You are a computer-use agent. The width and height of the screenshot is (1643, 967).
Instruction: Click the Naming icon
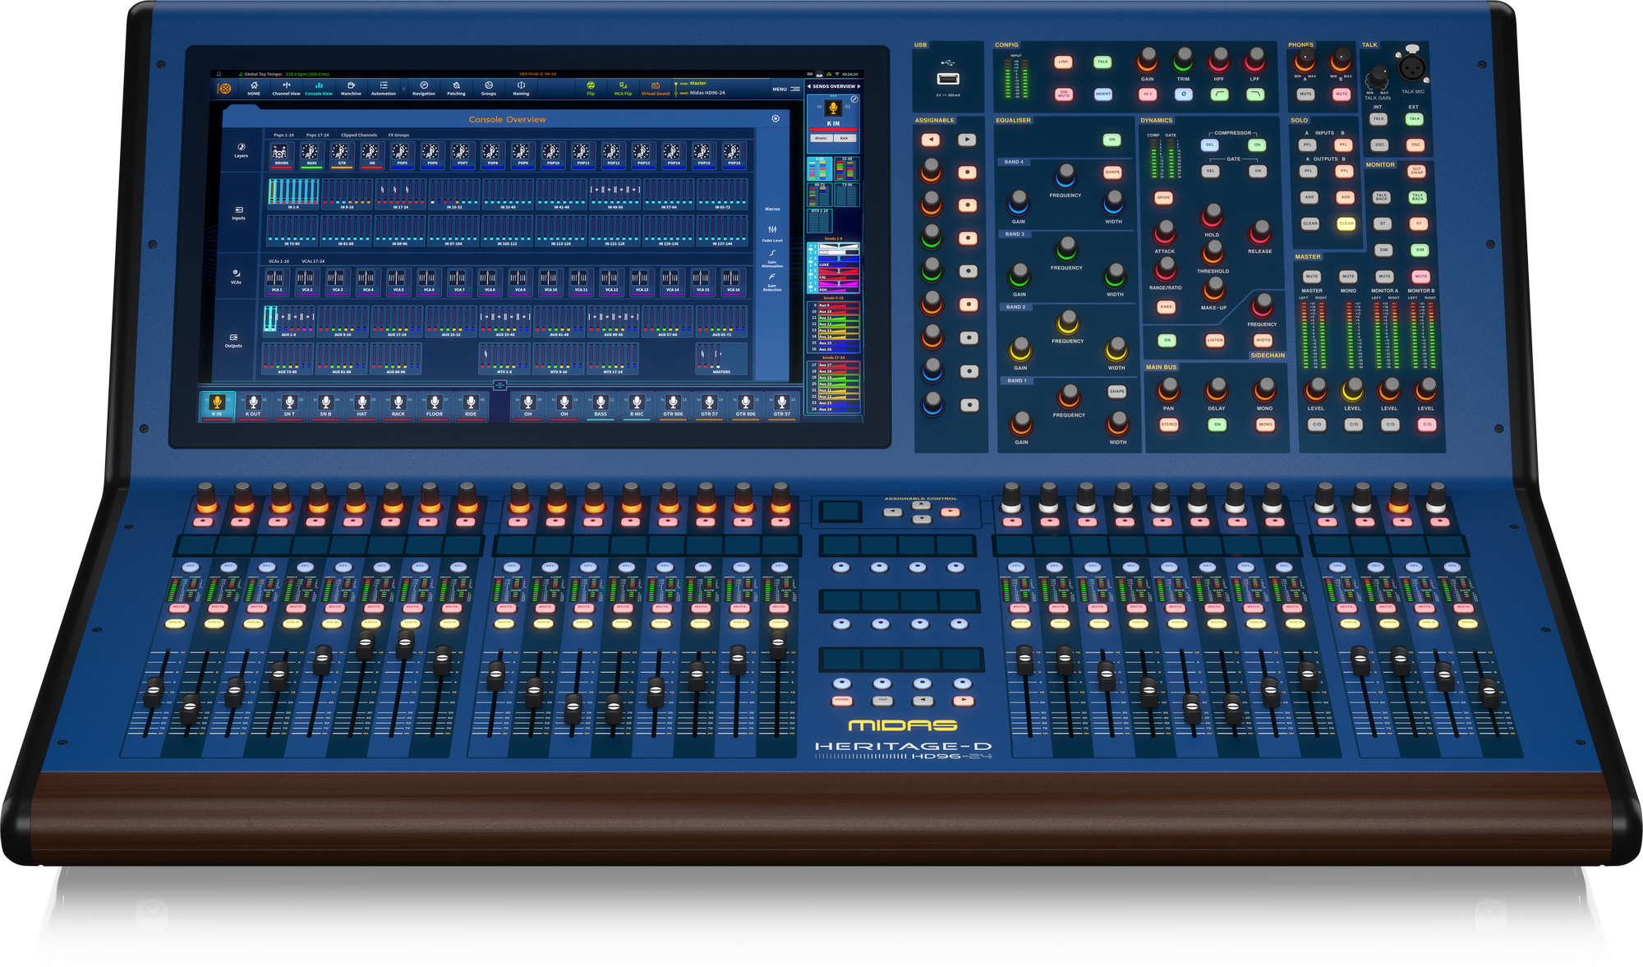click(x=521, y=86)
